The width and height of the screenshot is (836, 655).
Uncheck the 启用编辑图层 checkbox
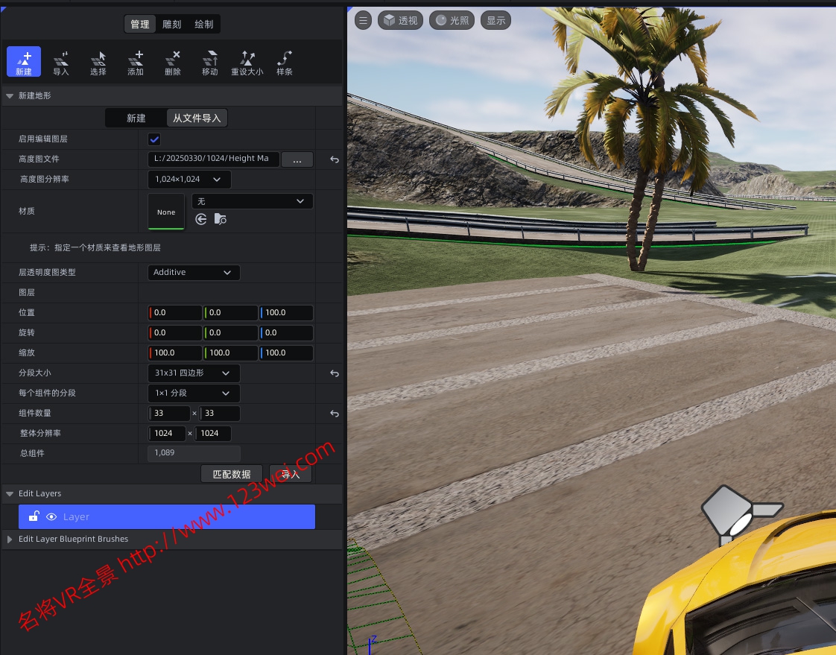(x=155, y=139)
